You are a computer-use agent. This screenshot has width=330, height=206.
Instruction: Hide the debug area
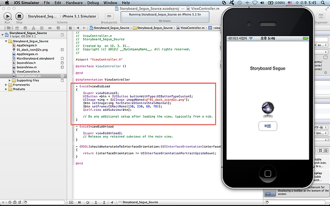coord(71,202)
